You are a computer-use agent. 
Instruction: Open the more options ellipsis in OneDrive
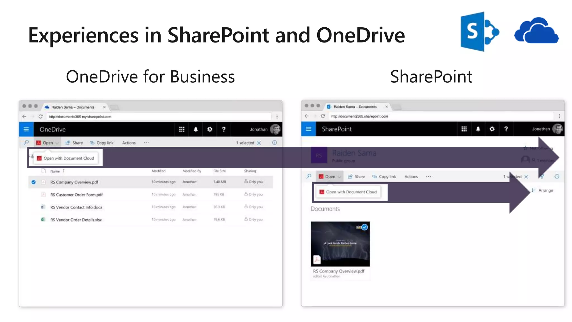click(146, 143)
